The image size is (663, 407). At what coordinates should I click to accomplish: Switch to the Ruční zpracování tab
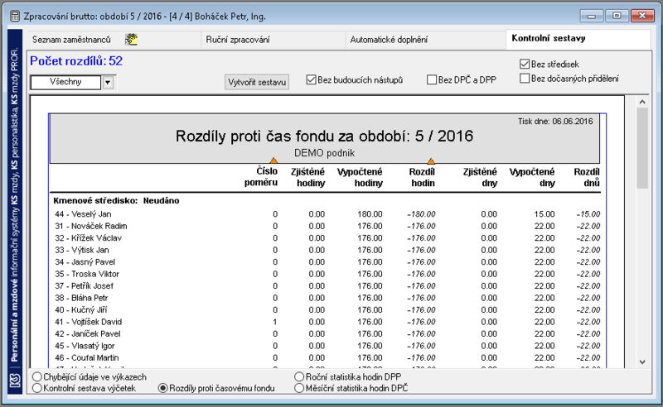click(238, 40)
